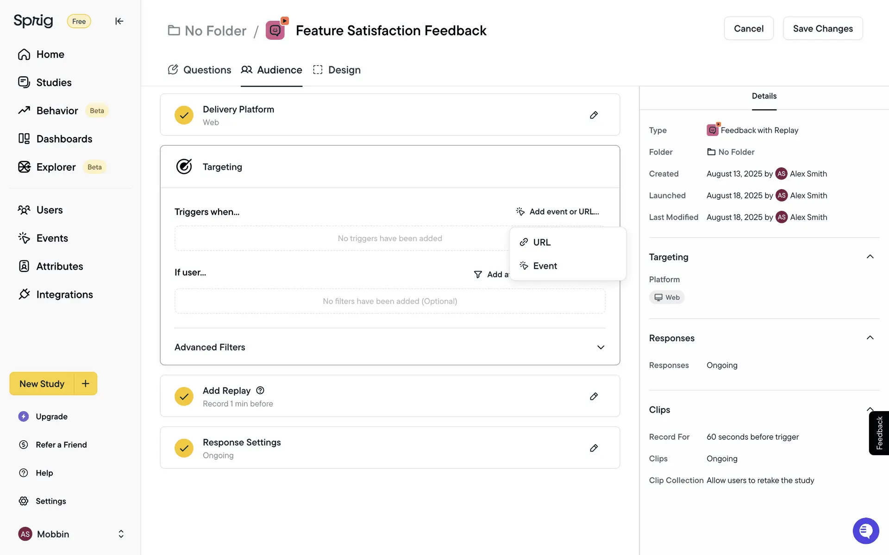
Task: Collapse the Targeting details section
Action: click(x=870, y=257)
